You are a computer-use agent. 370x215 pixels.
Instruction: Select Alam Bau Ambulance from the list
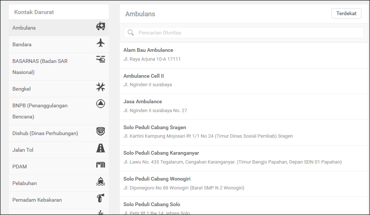click(148, 50)
